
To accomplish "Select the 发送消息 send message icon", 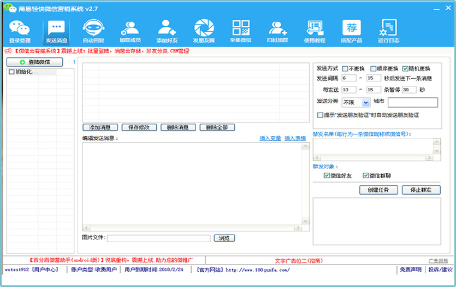I will [56, 32].
